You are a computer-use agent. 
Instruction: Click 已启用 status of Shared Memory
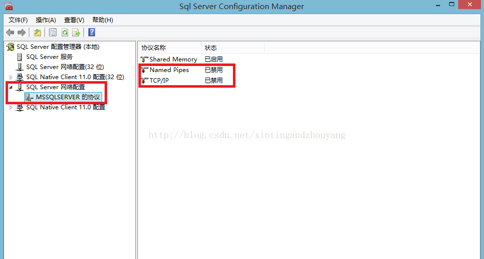[214, 59]
